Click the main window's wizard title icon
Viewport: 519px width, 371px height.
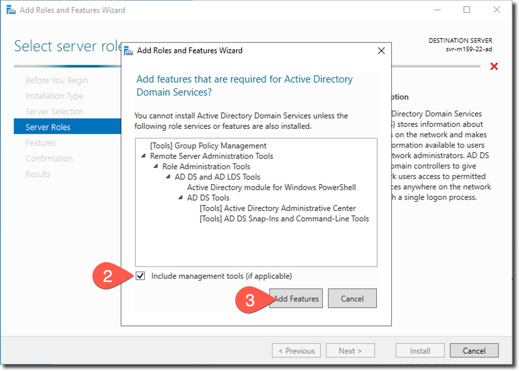[11, 10]
